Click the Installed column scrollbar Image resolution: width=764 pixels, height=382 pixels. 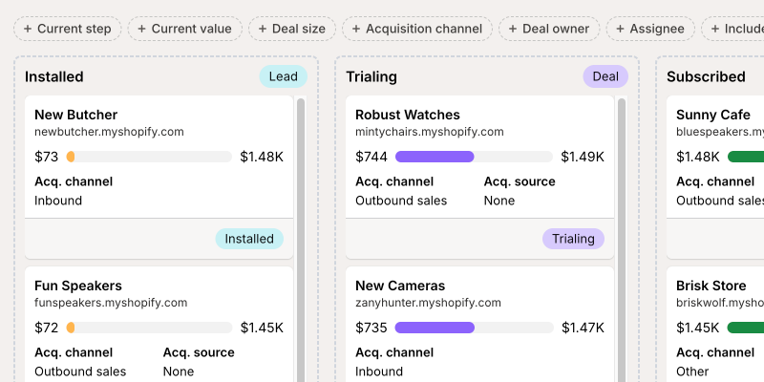[x=301, y=241]
